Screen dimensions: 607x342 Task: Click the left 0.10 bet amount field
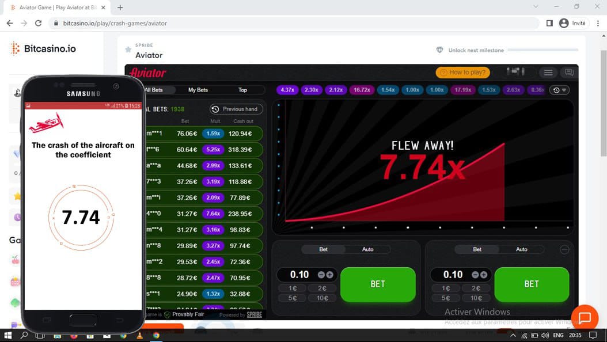pyautogui.click(x=299, y=275)
